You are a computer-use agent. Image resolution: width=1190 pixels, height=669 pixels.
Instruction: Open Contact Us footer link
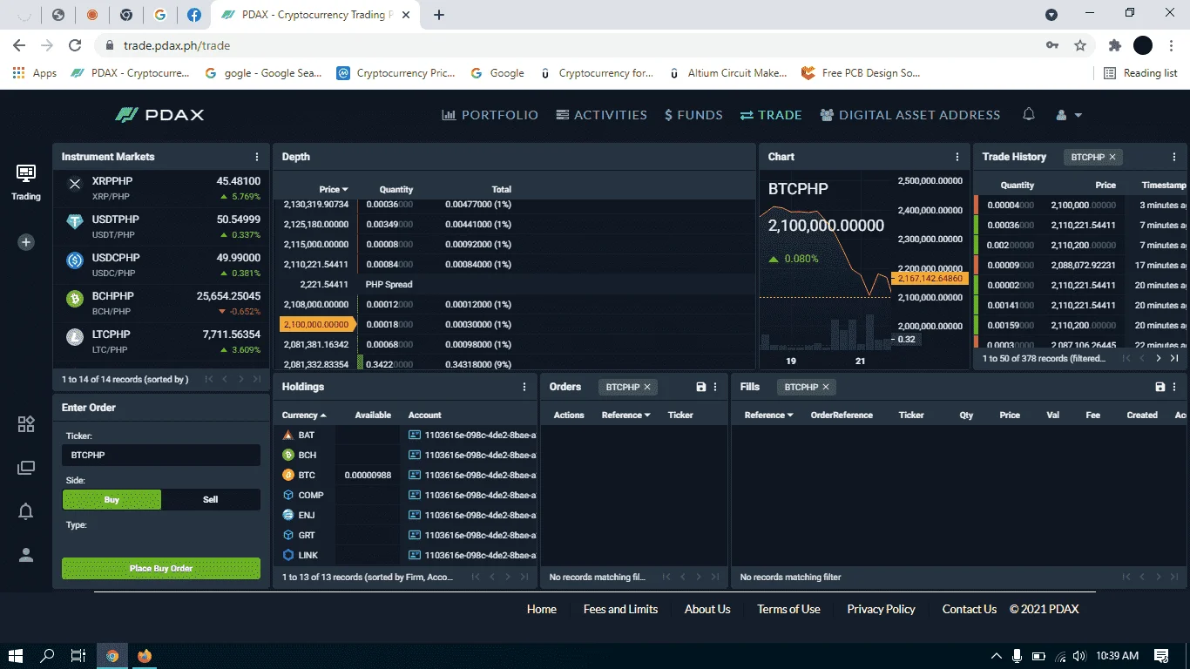pos(969,609)
